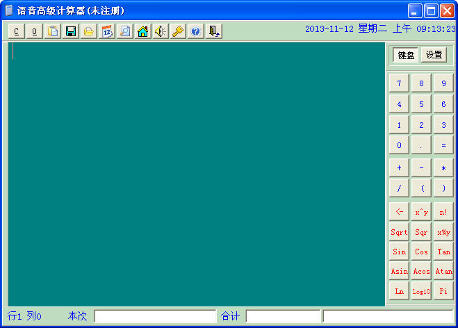Open help via the question mark icon
Screen dimensions: 458x328
point(196,31)
